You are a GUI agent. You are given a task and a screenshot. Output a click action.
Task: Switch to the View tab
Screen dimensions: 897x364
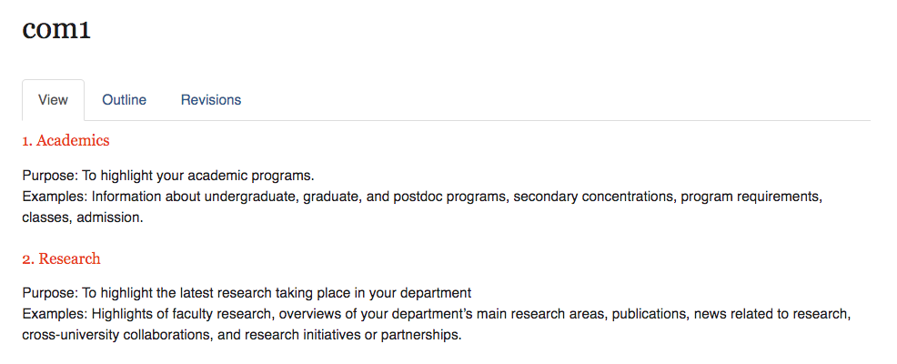(x=53, y=100)
